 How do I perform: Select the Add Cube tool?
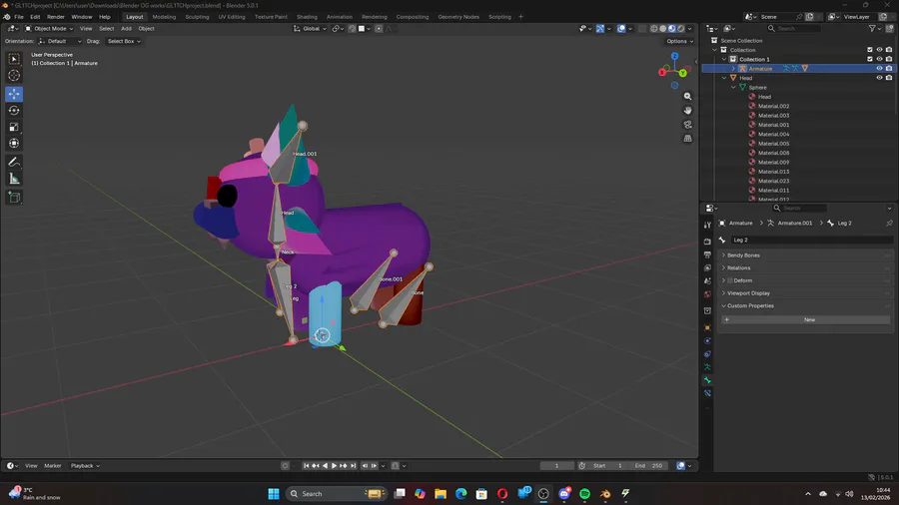coord(14,198)
